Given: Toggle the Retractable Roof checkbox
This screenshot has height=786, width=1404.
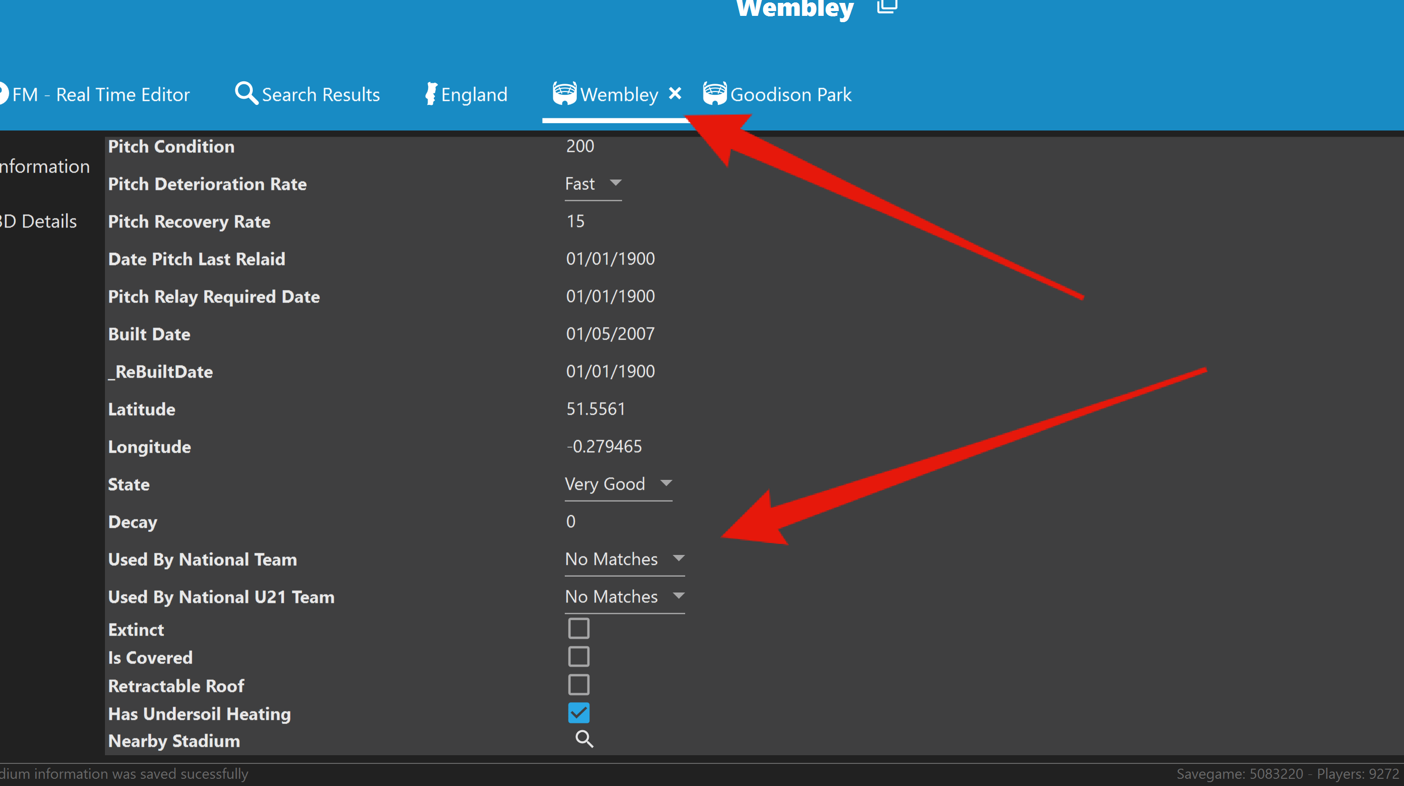Looking at the screenshot, I should [578, 685].
